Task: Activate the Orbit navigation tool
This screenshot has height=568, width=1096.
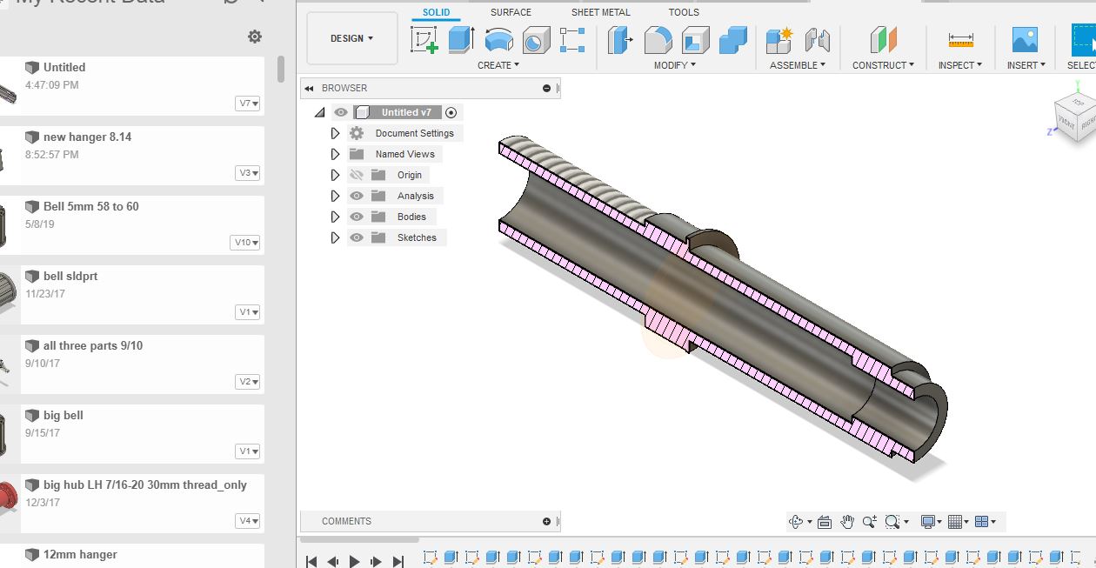Action: point(796,522)
